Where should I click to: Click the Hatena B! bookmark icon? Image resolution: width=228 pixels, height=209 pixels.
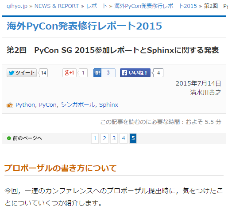click(97, 73)
